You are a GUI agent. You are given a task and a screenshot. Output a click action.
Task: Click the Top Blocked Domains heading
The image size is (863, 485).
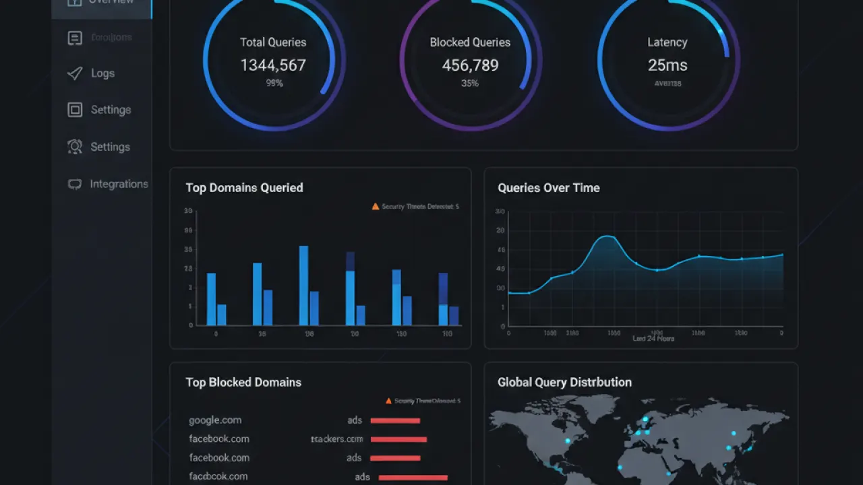(243, 382)
